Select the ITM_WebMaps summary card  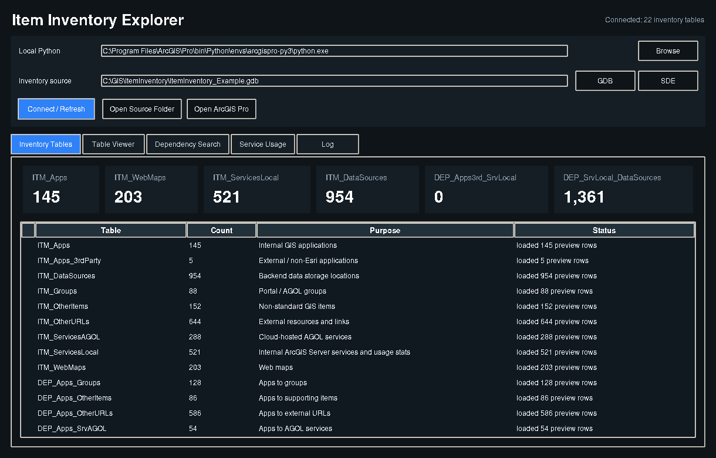click(x=151, y=189)
